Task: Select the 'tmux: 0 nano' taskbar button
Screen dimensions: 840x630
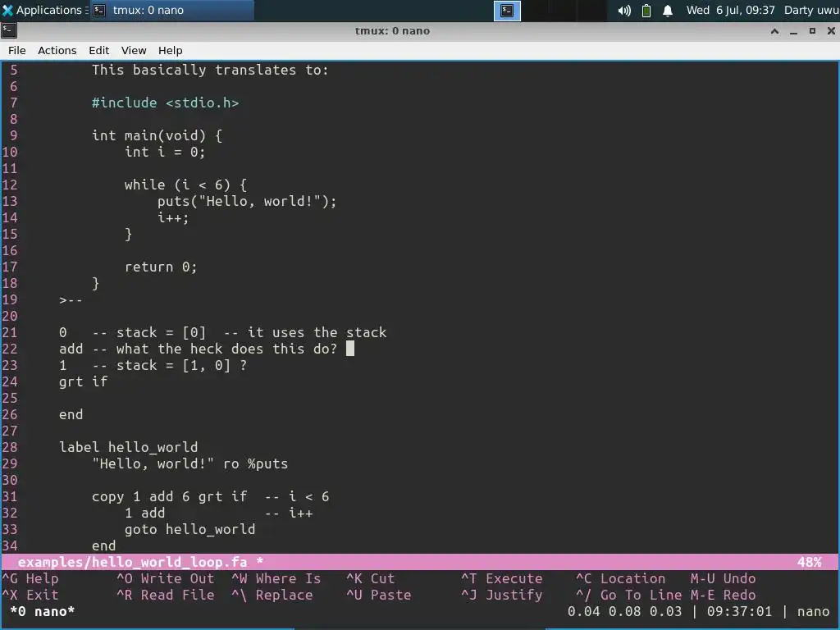Action: (x=171, y=10)
